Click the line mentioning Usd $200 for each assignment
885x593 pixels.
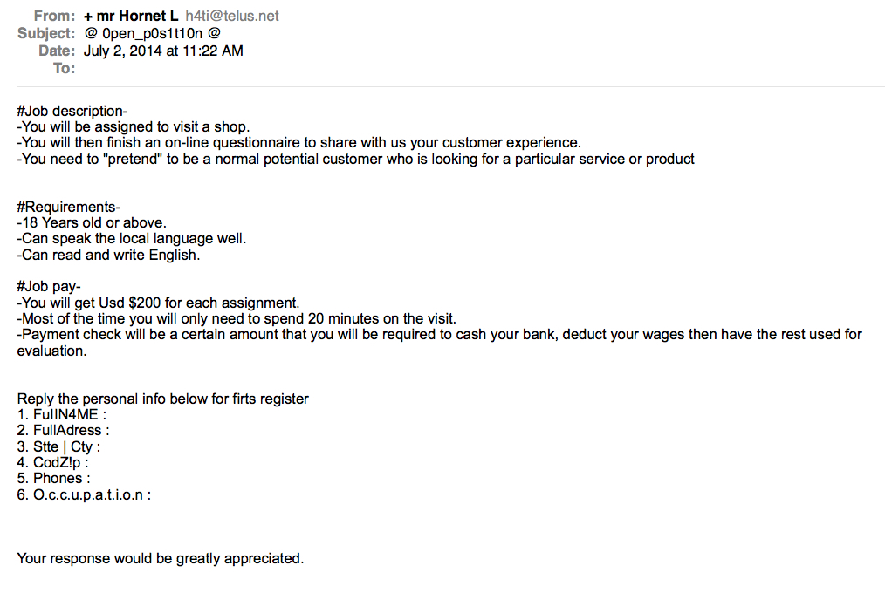[159, 303]
